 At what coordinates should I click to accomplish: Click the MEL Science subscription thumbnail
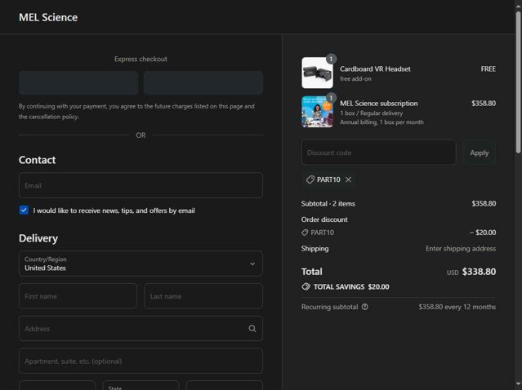(317, 112)
